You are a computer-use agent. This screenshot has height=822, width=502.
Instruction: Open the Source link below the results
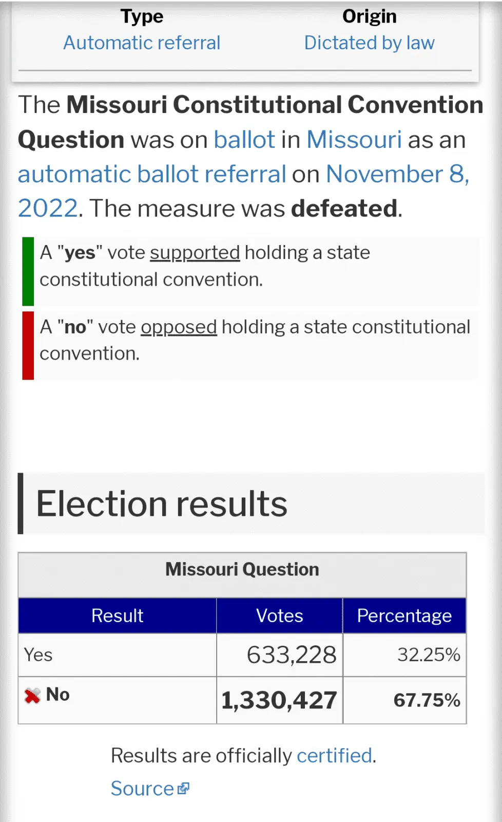pos(142,789)
